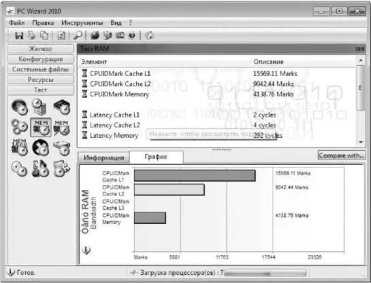Run the chip with stopwatch benchmark
This screenshot has width=371, height=283.
61,107
